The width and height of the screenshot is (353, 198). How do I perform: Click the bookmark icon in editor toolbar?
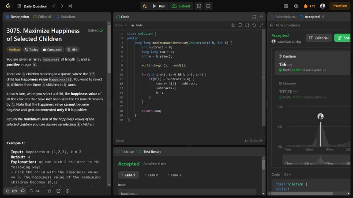pyautogui.click(x=240, y=25)
